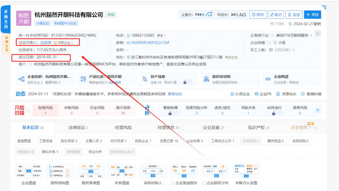This screenshot has width=339, height=191.
Task: Open the 财产线索 card icon
Action: pyautogui.click(x=145, y=79)
